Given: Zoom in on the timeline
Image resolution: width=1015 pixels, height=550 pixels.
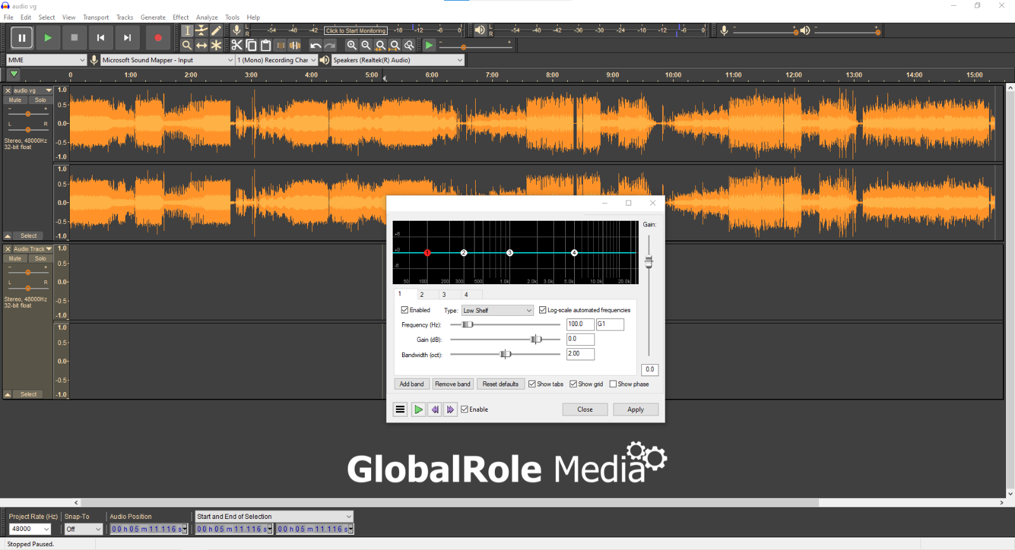Looking at the screenshot, I should coord(351,45).
